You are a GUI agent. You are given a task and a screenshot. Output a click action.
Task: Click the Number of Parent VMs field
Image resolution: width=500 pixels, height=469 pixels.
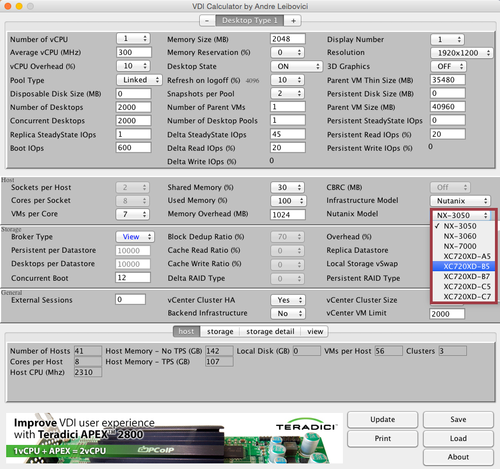(x=288, y=106)
